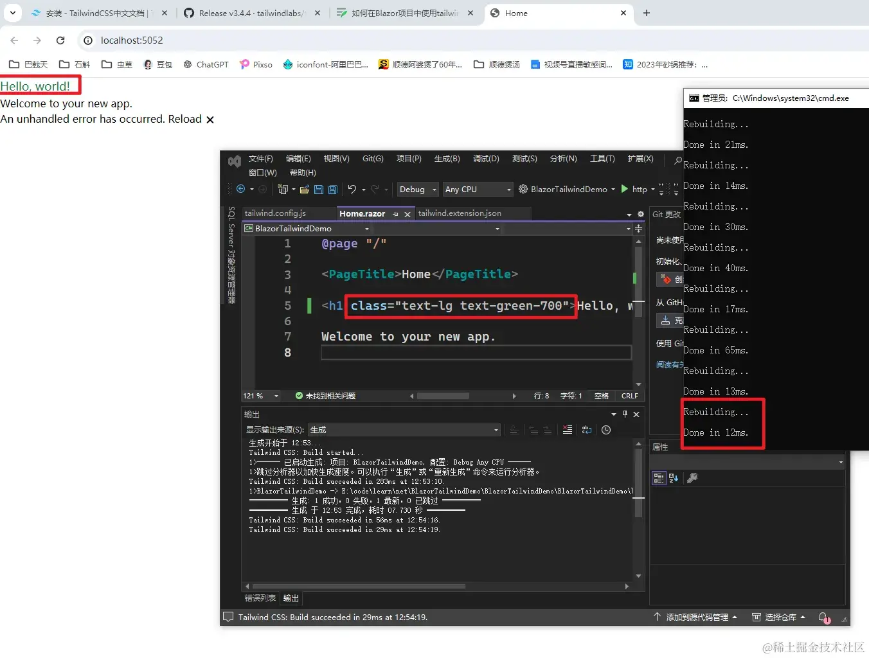This screenshot has height=658, width=869.
Task: Click the browser back arrow
Action: [x=14, y=40]
